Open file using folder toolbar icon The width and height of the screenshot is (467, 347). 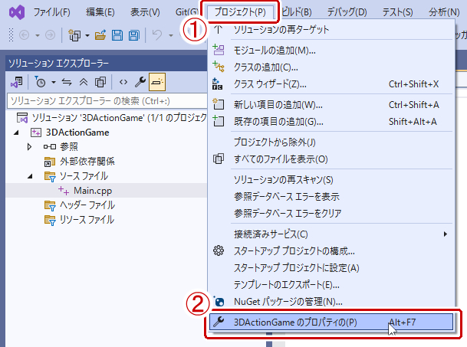point(100,35)
